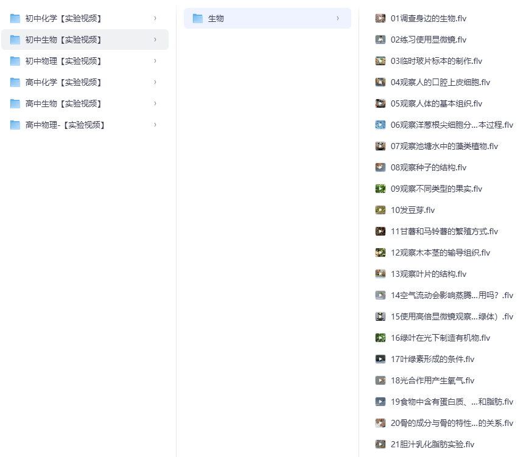The width and height of the screenshot is (529, 457).
Task: Select the 初中物理【实验视频】 folder
Action: (x=63, y=61)
